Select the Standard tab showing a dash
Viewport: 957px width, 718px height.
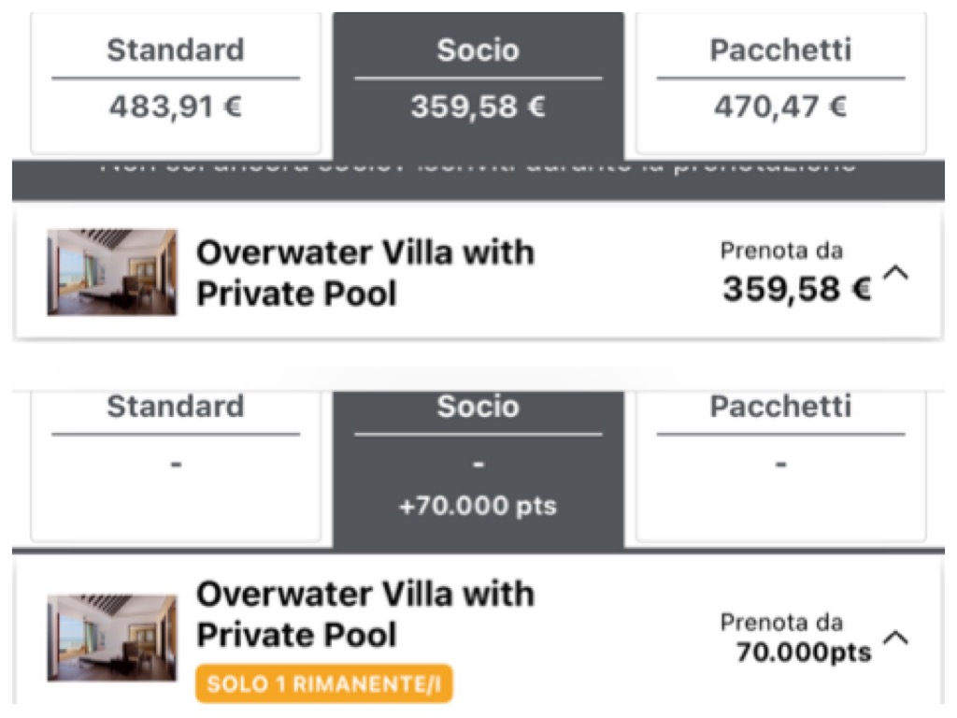tap(176, 466)
